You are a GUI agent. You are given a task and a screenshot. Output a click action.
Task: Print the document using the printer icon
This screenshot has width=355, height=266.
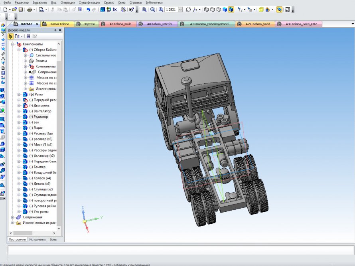pos(30,10)
